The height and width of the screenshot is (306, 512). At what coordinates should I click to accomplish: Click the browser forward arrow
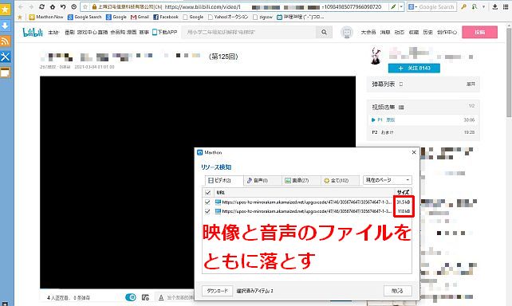pos(31,6)
